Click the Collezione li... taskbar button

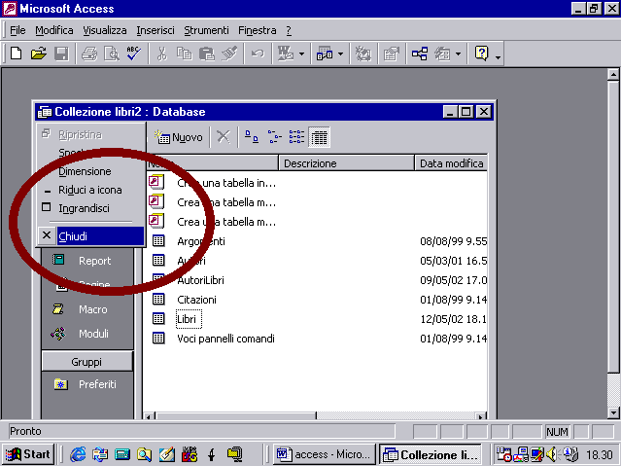pyautogui.click(x=431, y=454)
